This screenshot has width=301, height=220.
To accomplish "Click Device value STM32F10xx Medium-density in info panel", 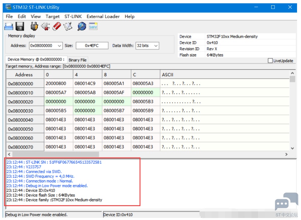I will (x=232, y=36).
